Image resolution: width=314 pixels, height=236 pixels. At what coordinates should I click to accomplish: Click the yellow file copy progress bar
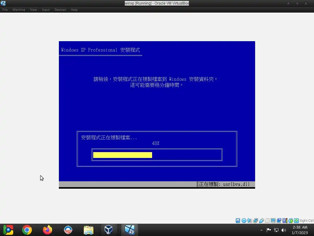tap(123, 155)
